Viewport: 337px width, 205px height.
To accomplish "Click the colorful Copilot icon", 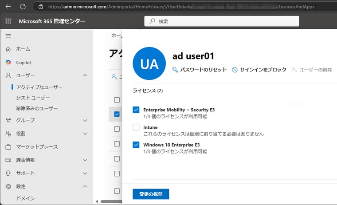I will pyautogui.click(x=8, y=63).
